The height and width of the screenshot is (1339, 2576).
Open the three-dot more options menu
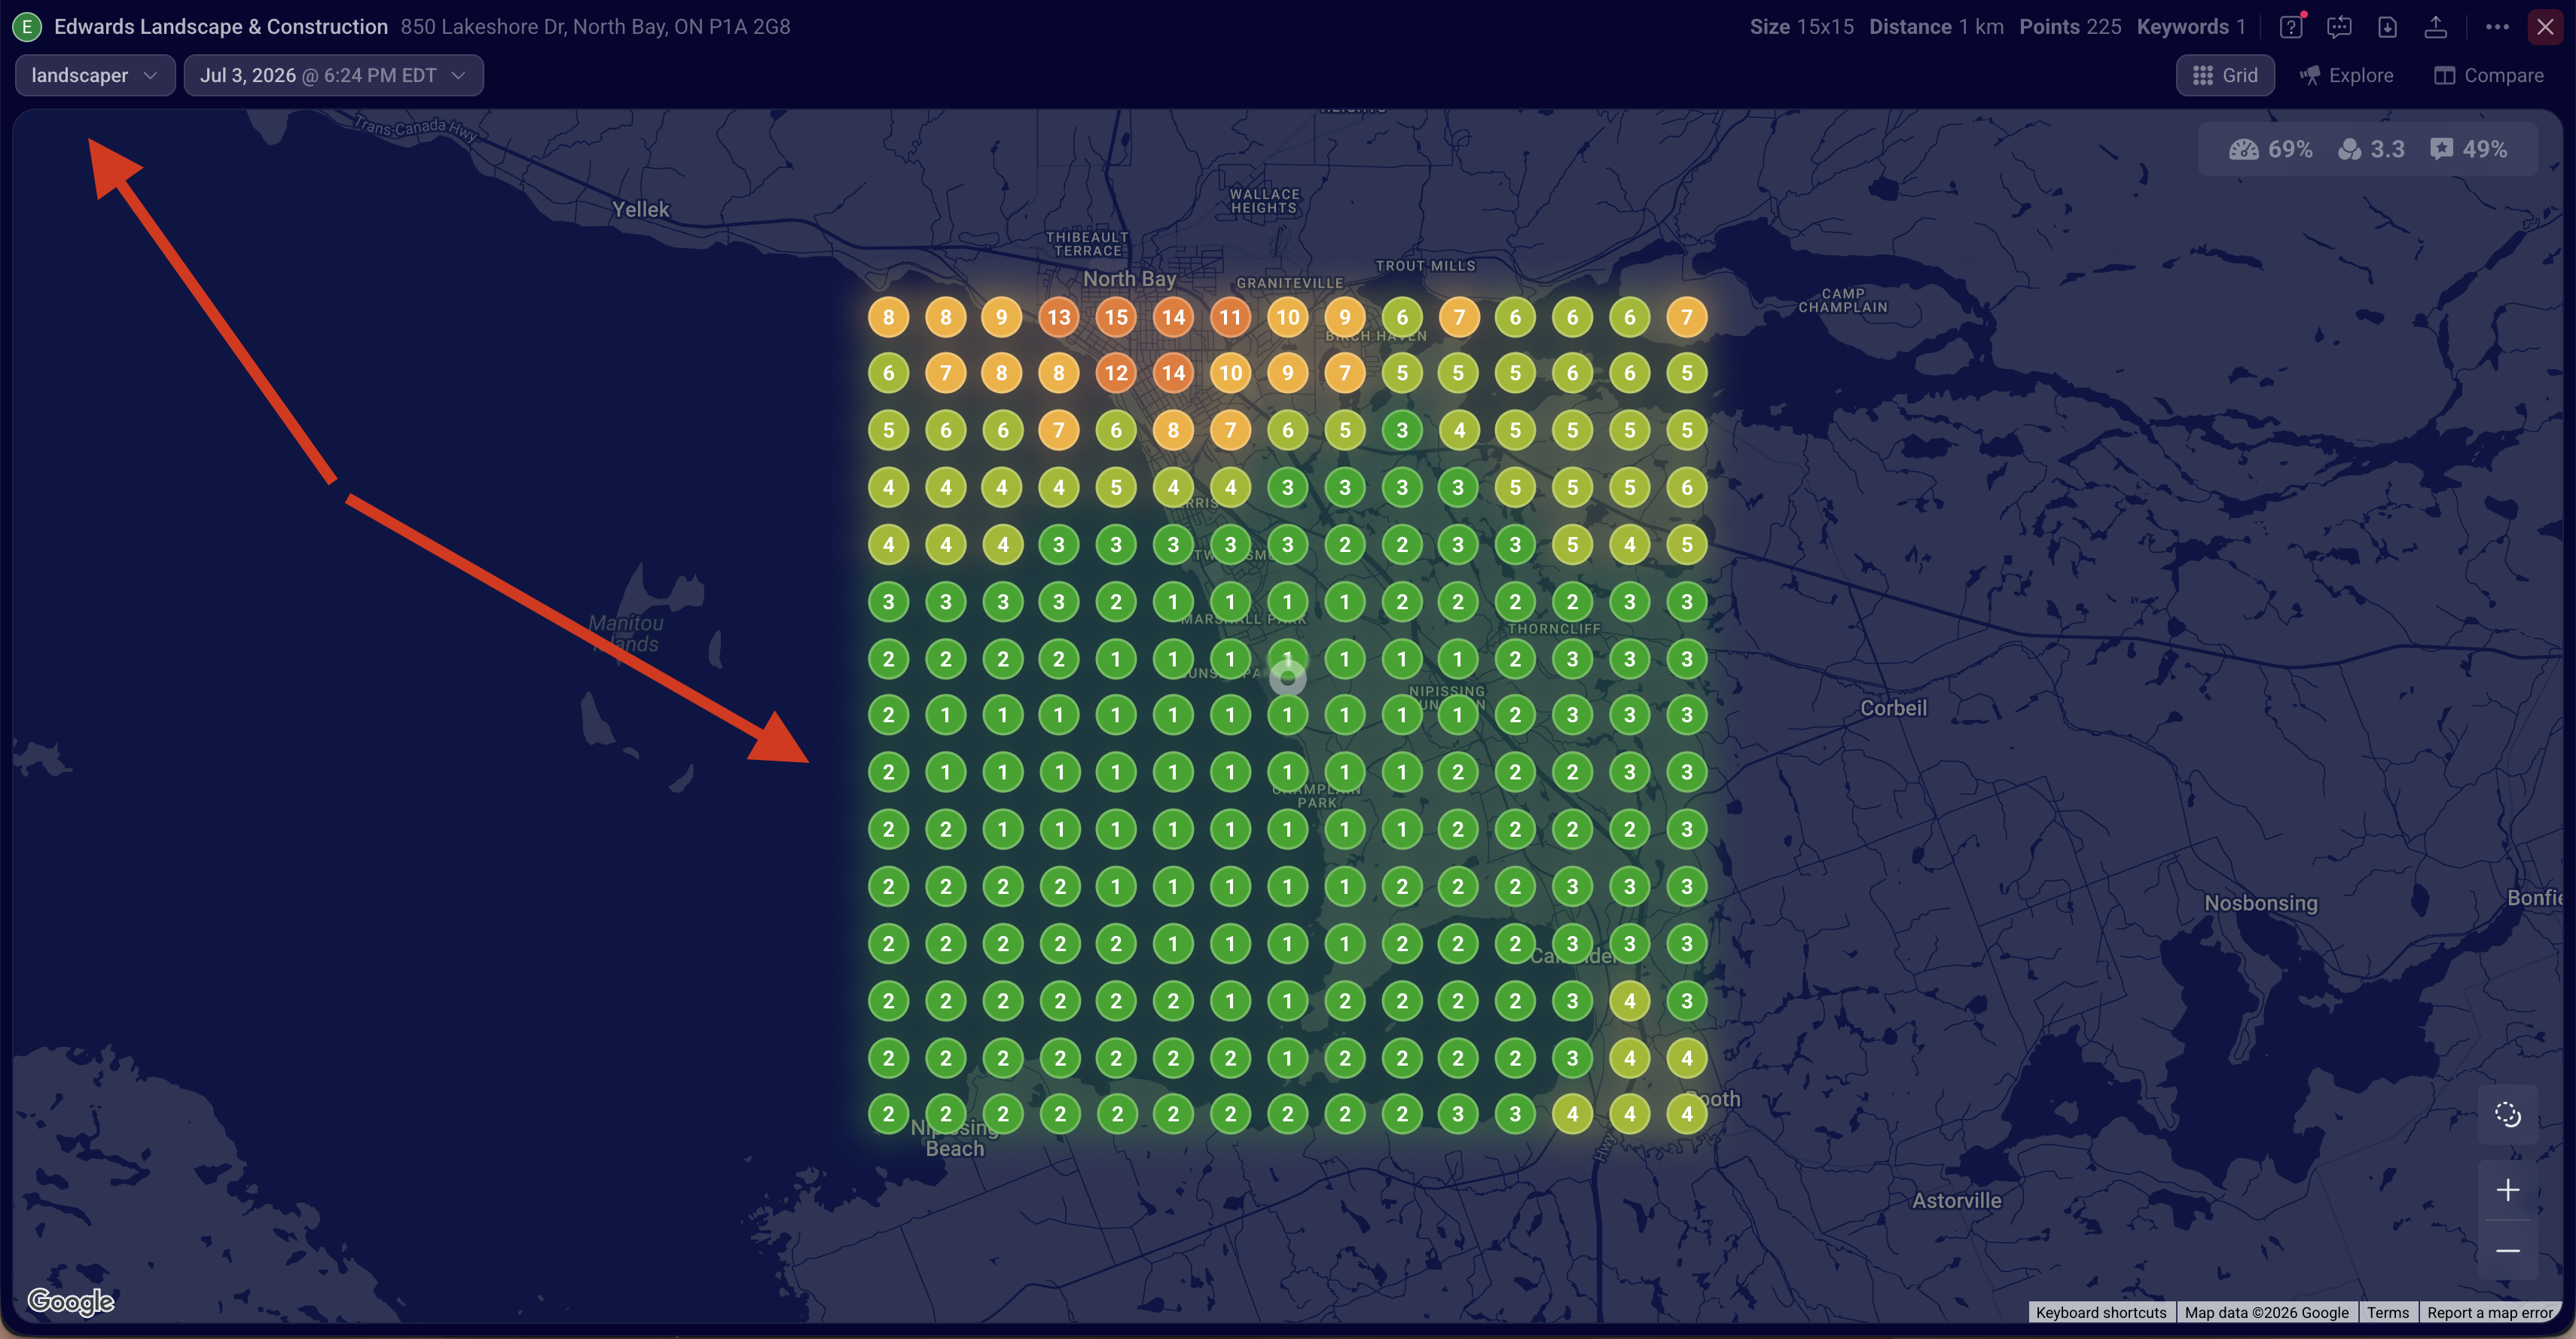pos(2497,27)
